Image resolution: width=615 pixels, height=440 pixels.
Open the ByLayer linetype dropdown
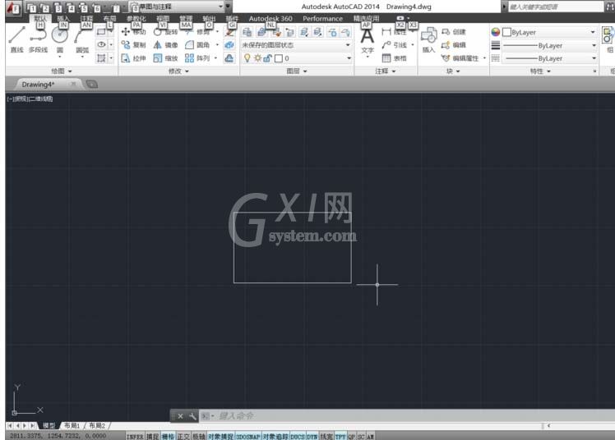(x=549, y=58)
